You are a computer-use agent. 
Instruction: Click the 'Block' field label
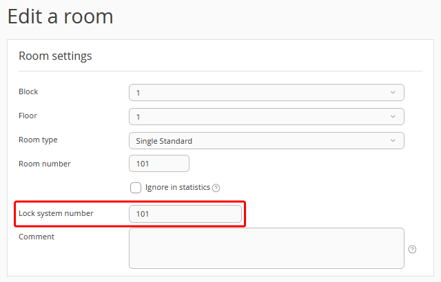point(28,91)
